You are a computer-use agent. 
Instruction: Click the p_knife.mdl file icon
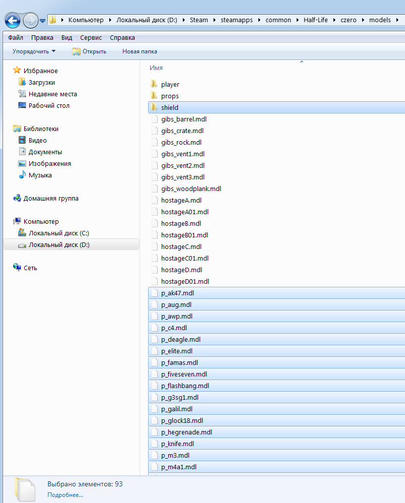[155, 444]
